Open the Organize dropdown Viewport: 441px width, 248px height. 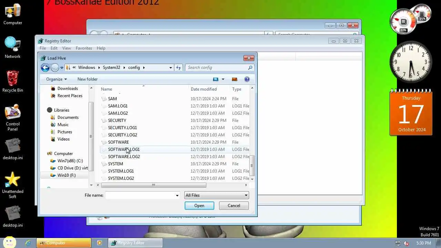pos(57,79)
